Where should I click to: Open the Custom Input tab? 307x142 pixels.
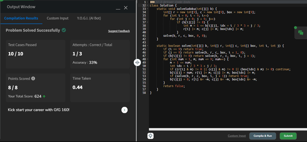click(58, 18)
